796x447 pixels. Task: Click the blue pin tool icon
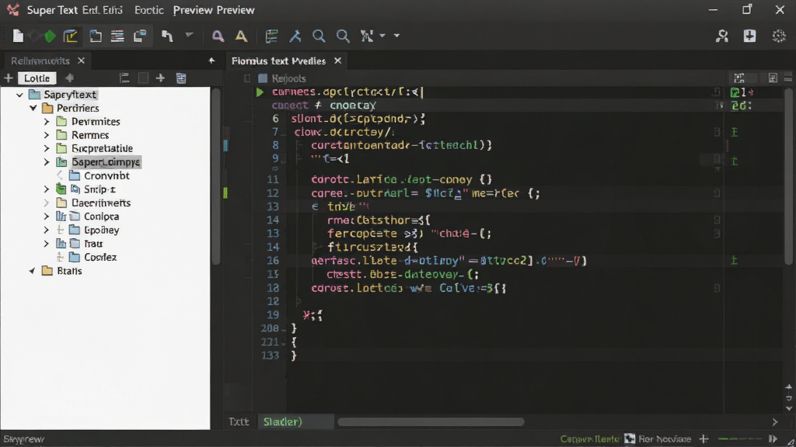click(295, 36)
